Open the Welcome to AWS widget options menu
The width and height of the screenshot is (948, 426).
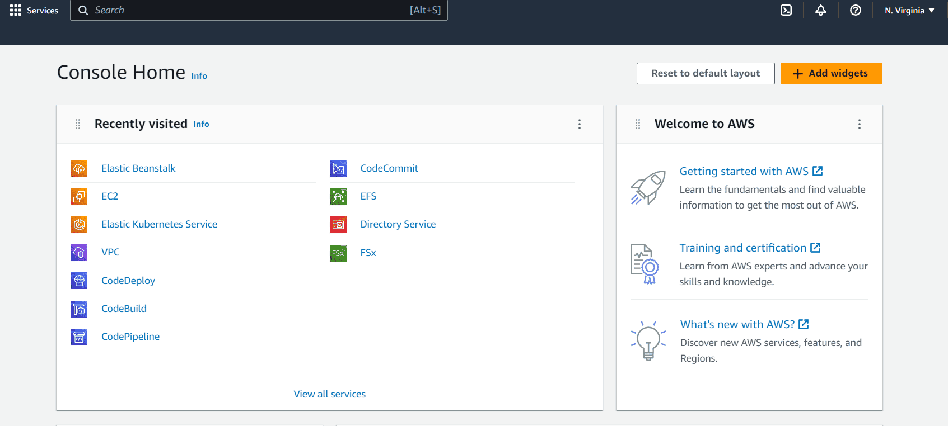click(x=860, y=124)
